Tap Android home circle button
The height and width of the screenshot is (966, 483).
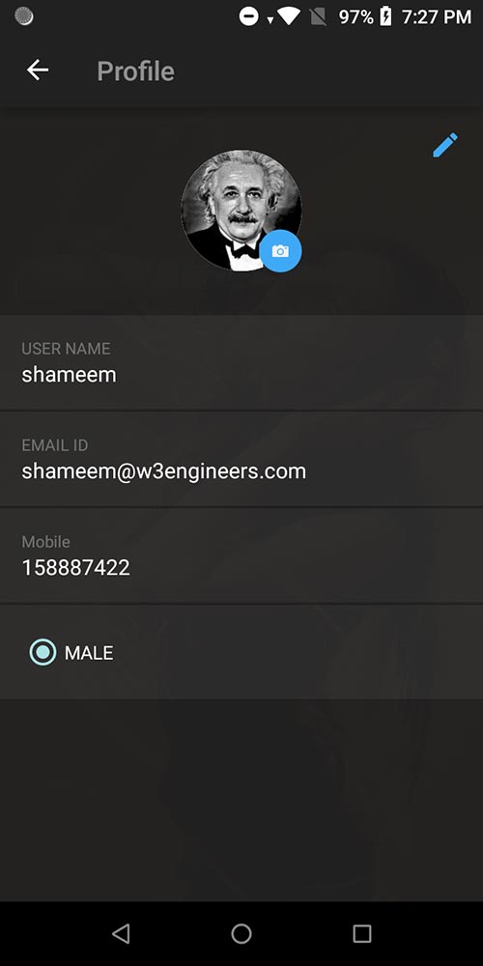[241, 933]
